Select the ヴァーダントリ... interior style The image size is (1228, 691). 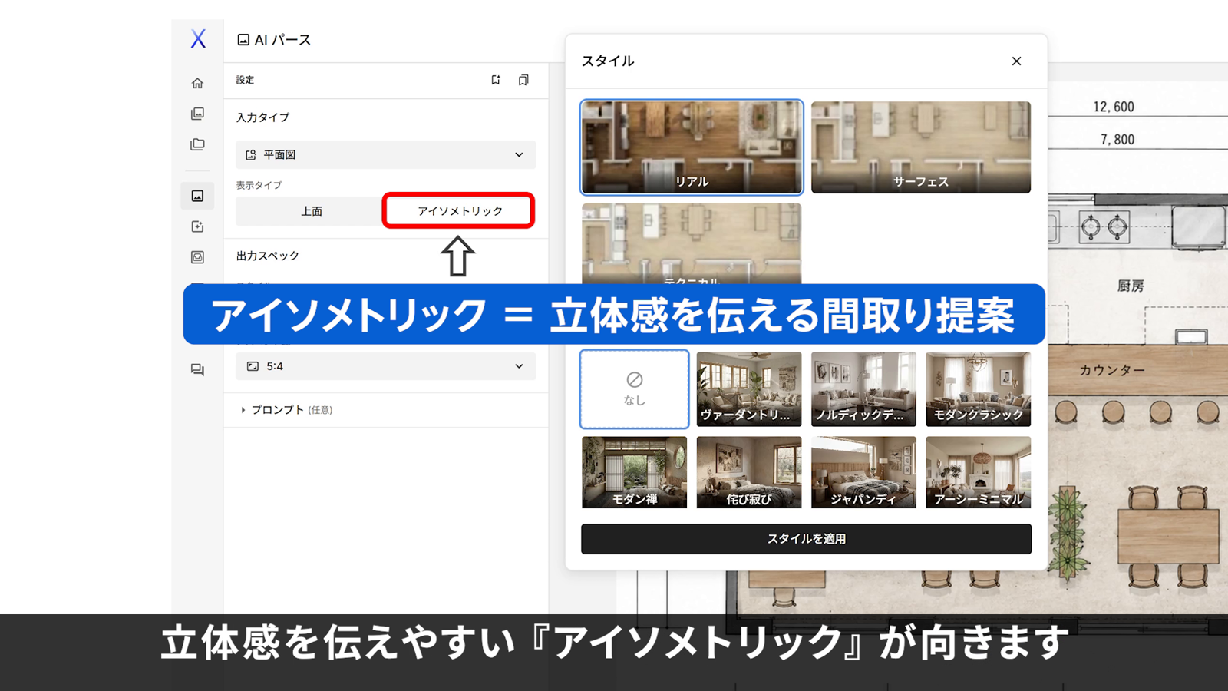click(749, 389)
